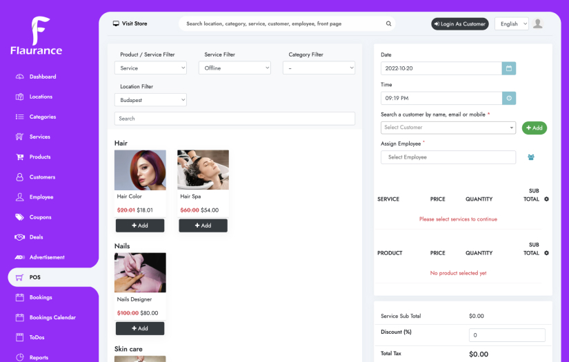
Task: Click the Login As Customer button
Action: [x=460, y=23]
